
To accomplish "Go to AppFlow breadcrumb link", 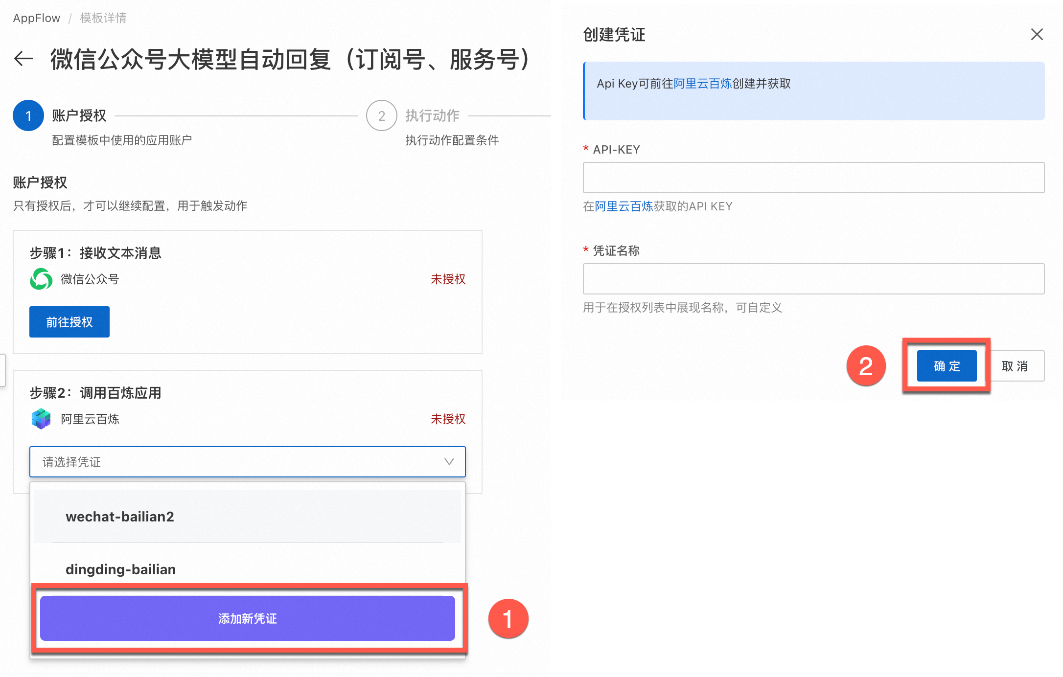I will 37,18.
